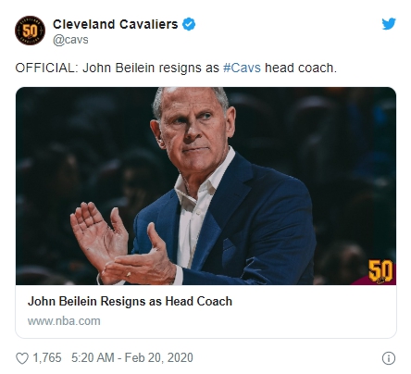411x374 pixels.
Task: Click the Feb 20, 2020 date
Action: tap(158, 357)
